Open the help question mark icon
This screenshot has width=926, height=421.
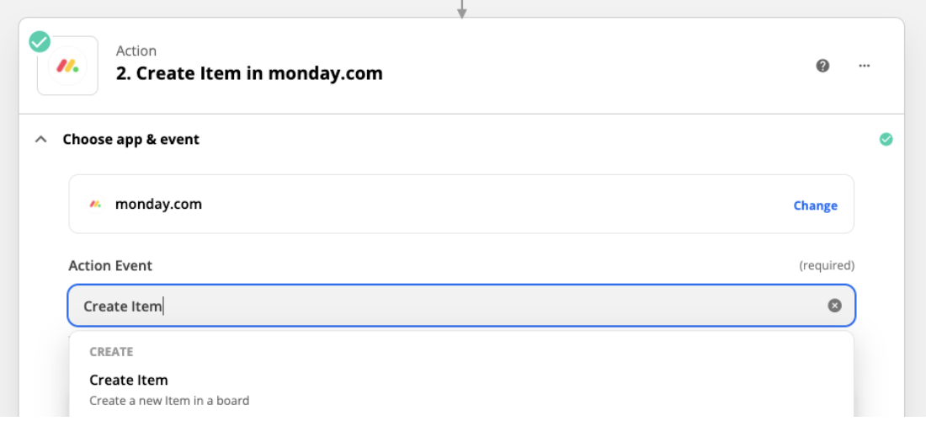tap(822, 66)
